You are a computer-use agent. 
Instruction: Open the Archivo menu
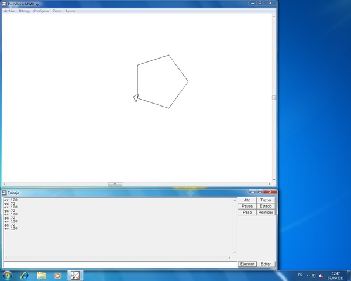(x=9, y=11)
